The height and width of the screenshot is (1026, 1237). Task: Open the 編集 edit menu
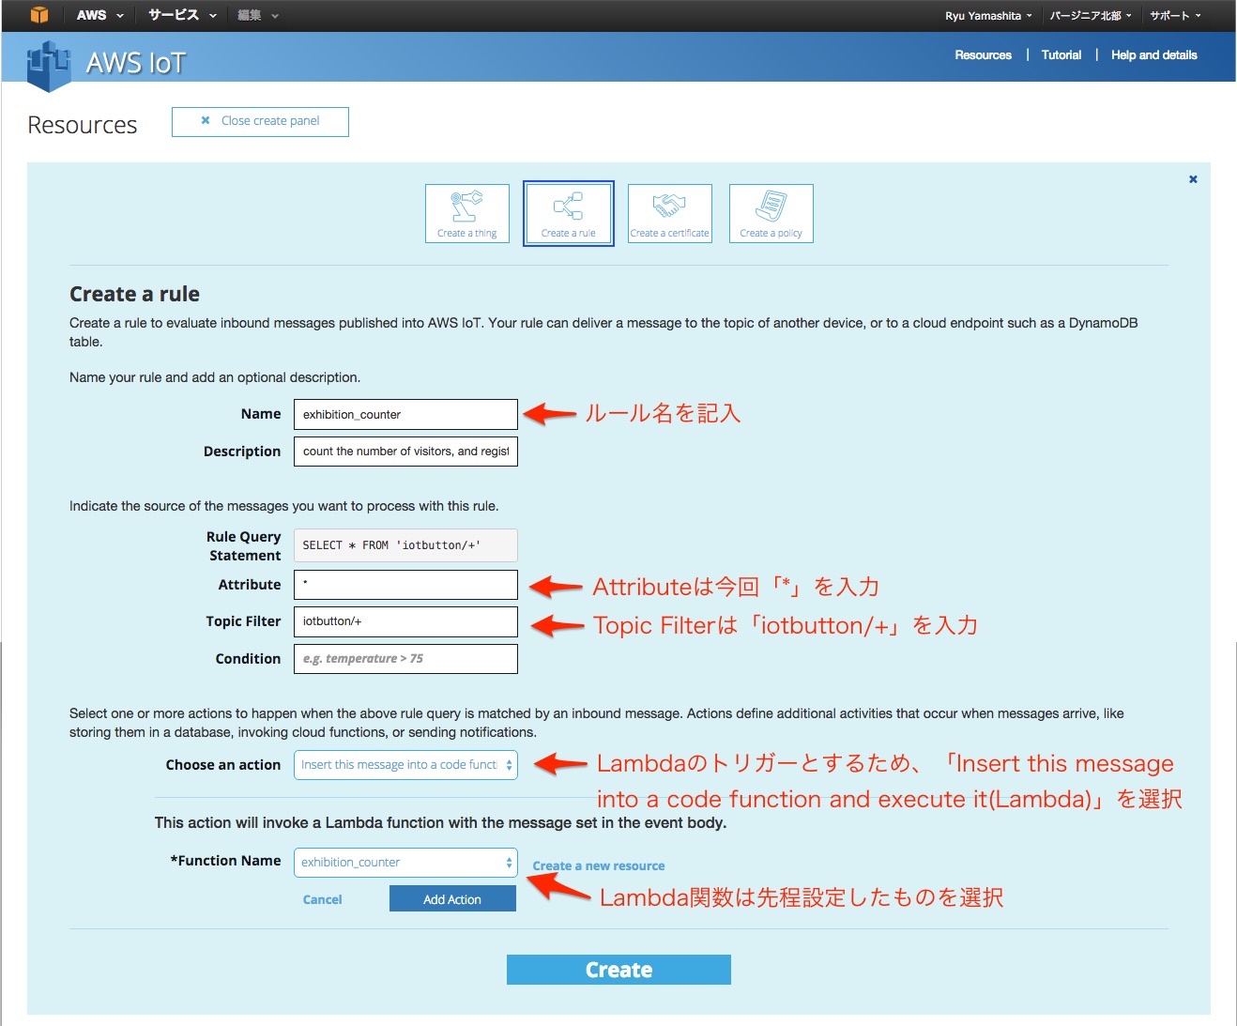[x=257, y=15]
